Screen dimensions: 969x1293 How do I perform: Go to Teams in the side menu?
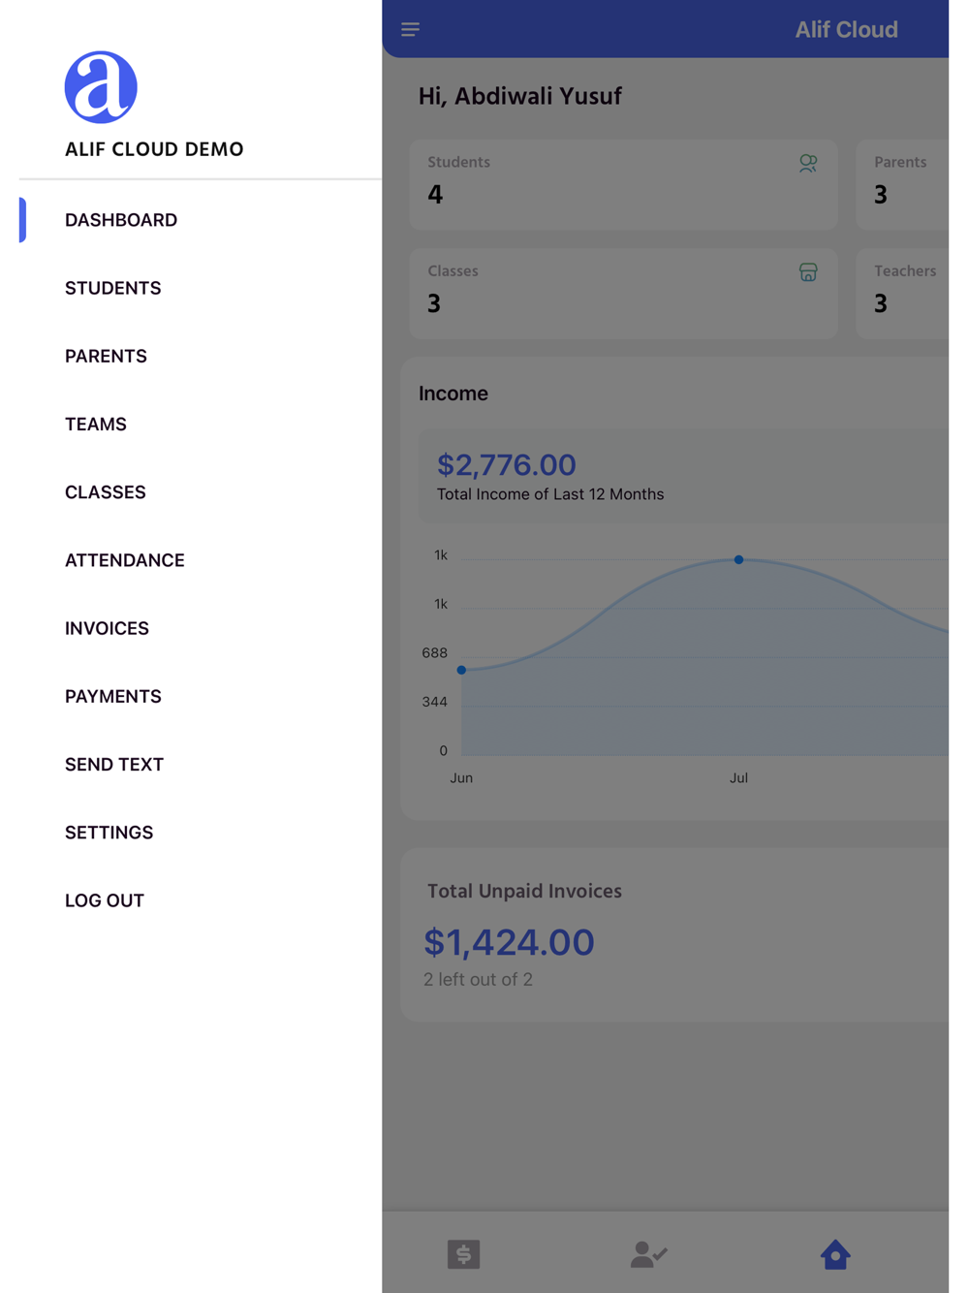tap(96, 424)
